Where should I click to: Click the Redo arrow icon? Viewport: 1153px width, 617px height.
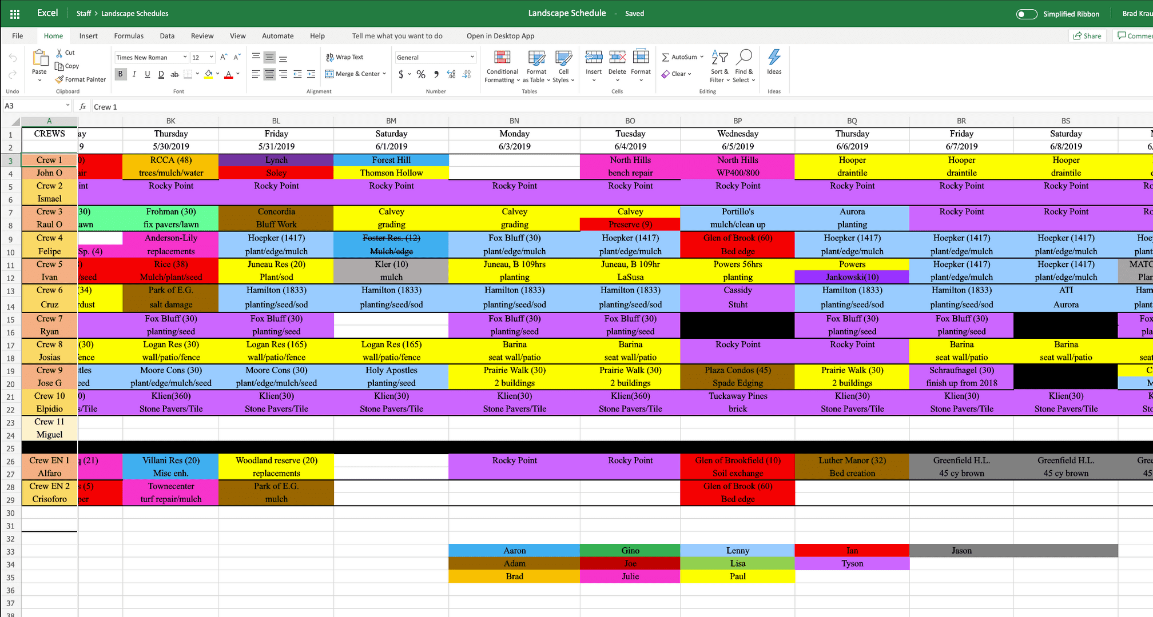click(x=13, y=75)
